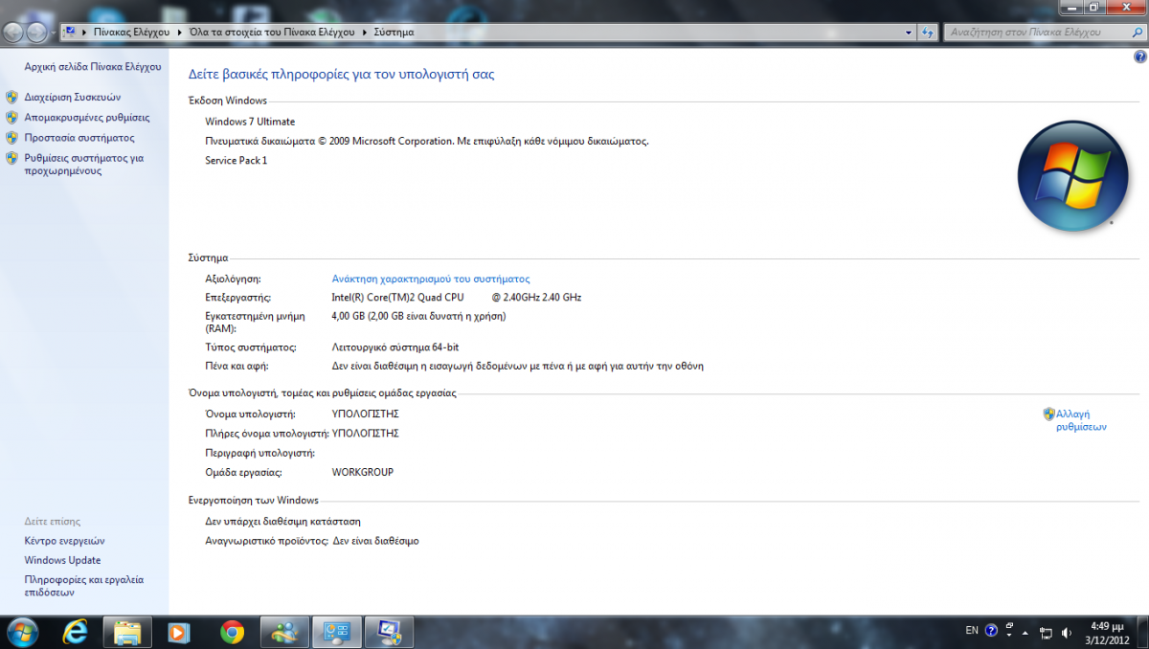Launch Internet Explorer from the taskbar

tap(75, 632)
